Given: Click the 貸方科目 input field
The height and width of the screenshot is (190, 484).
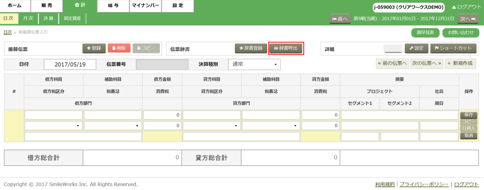Looking at the screenshot, I should pos(212,115).
